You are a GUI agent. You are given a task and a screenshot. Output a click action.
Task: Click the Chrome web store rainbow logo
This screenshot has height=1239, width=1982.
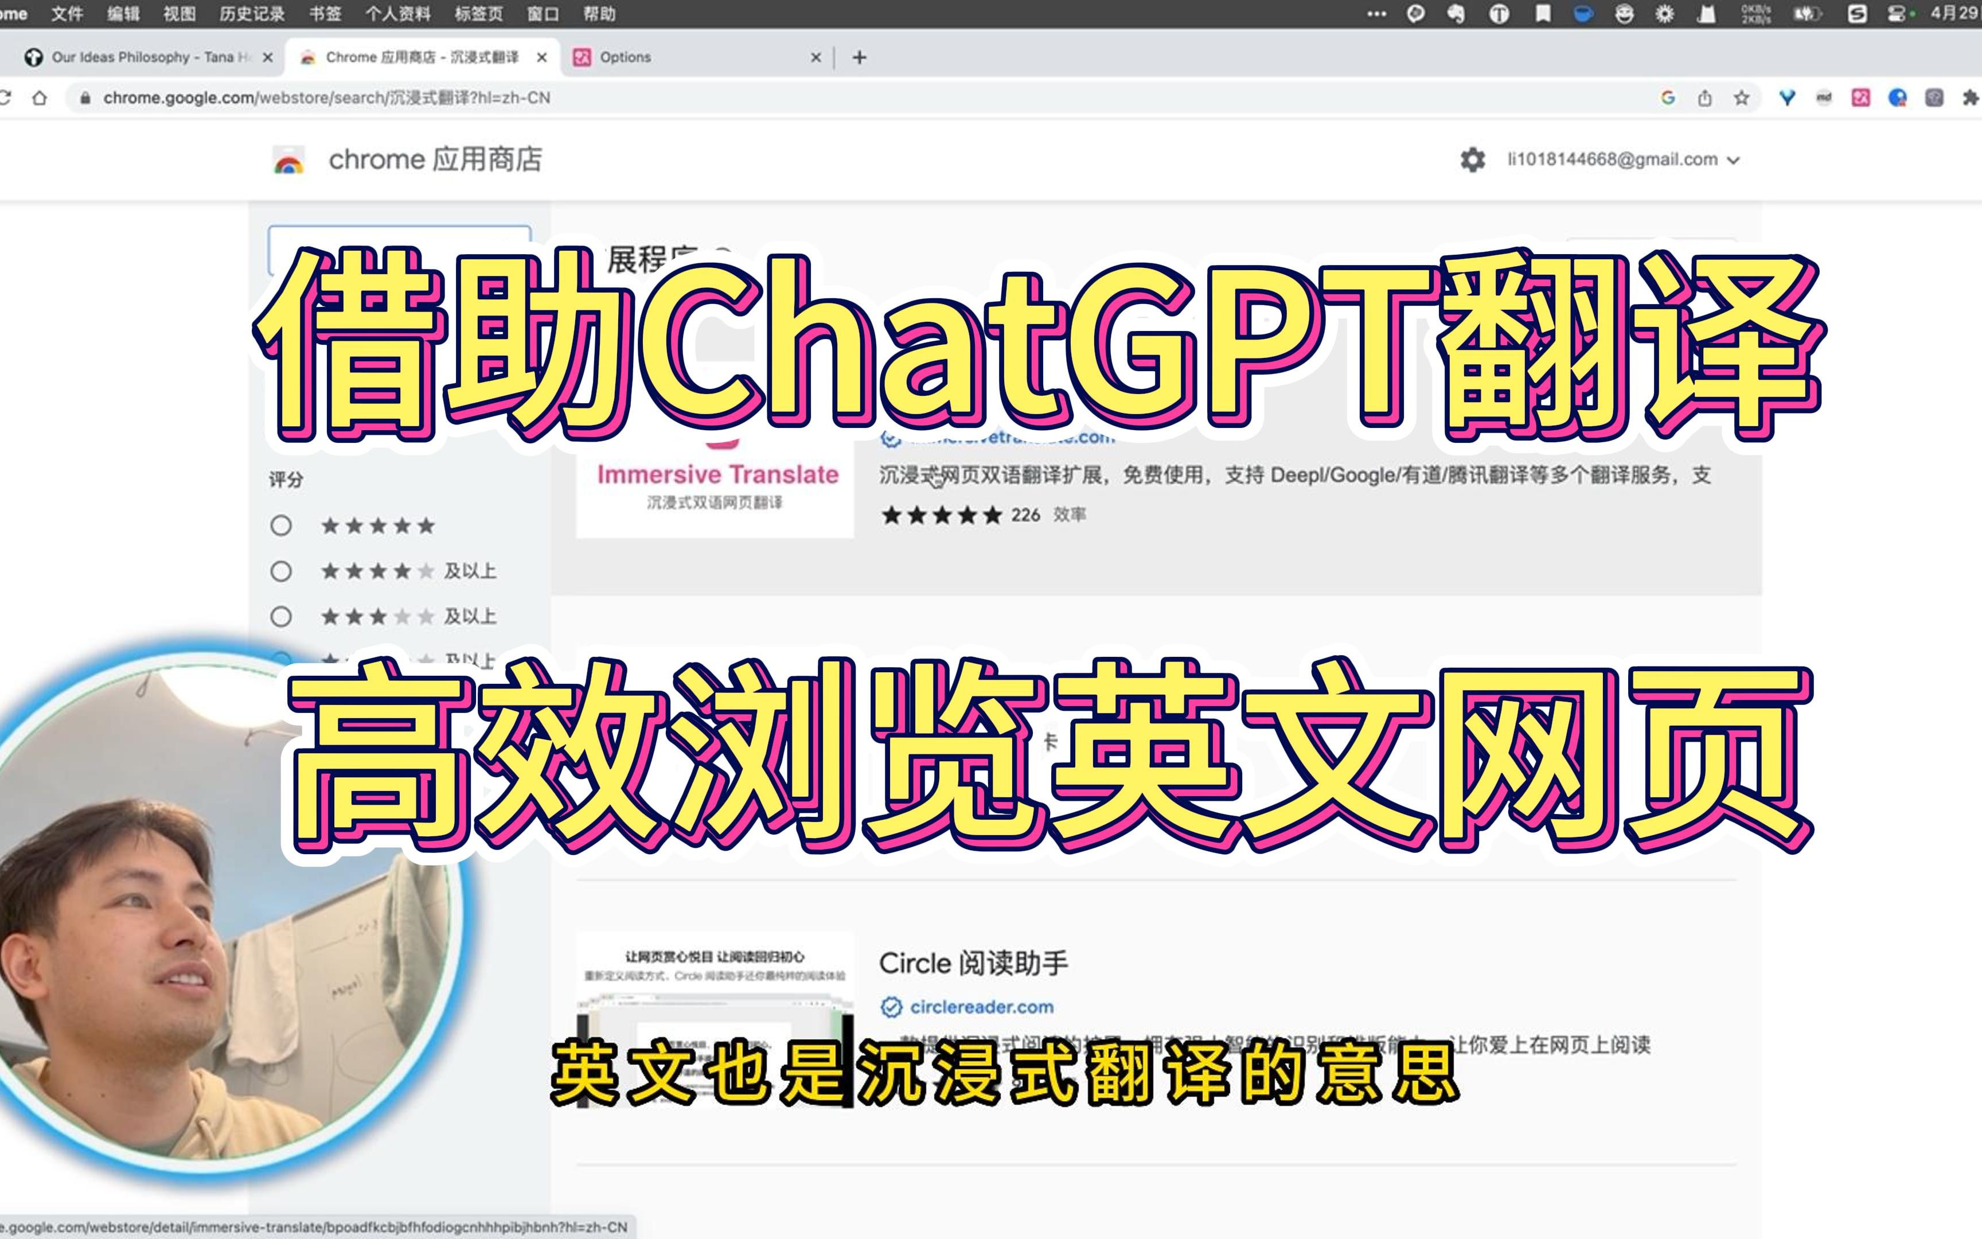[288, 160]
